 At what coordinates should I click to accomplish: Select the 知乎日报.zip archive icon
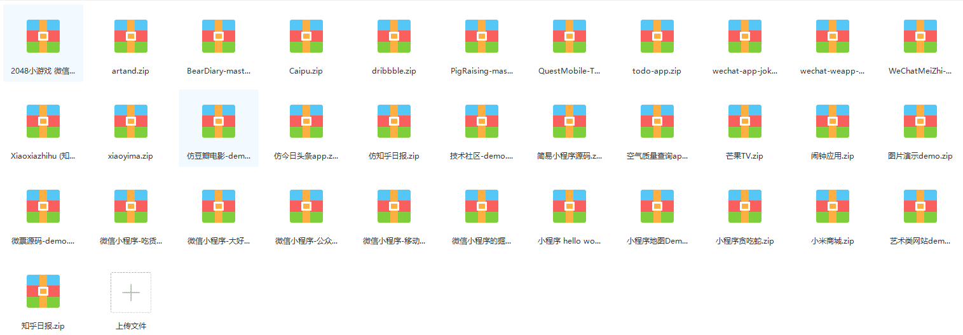click(x=43, y=291)
